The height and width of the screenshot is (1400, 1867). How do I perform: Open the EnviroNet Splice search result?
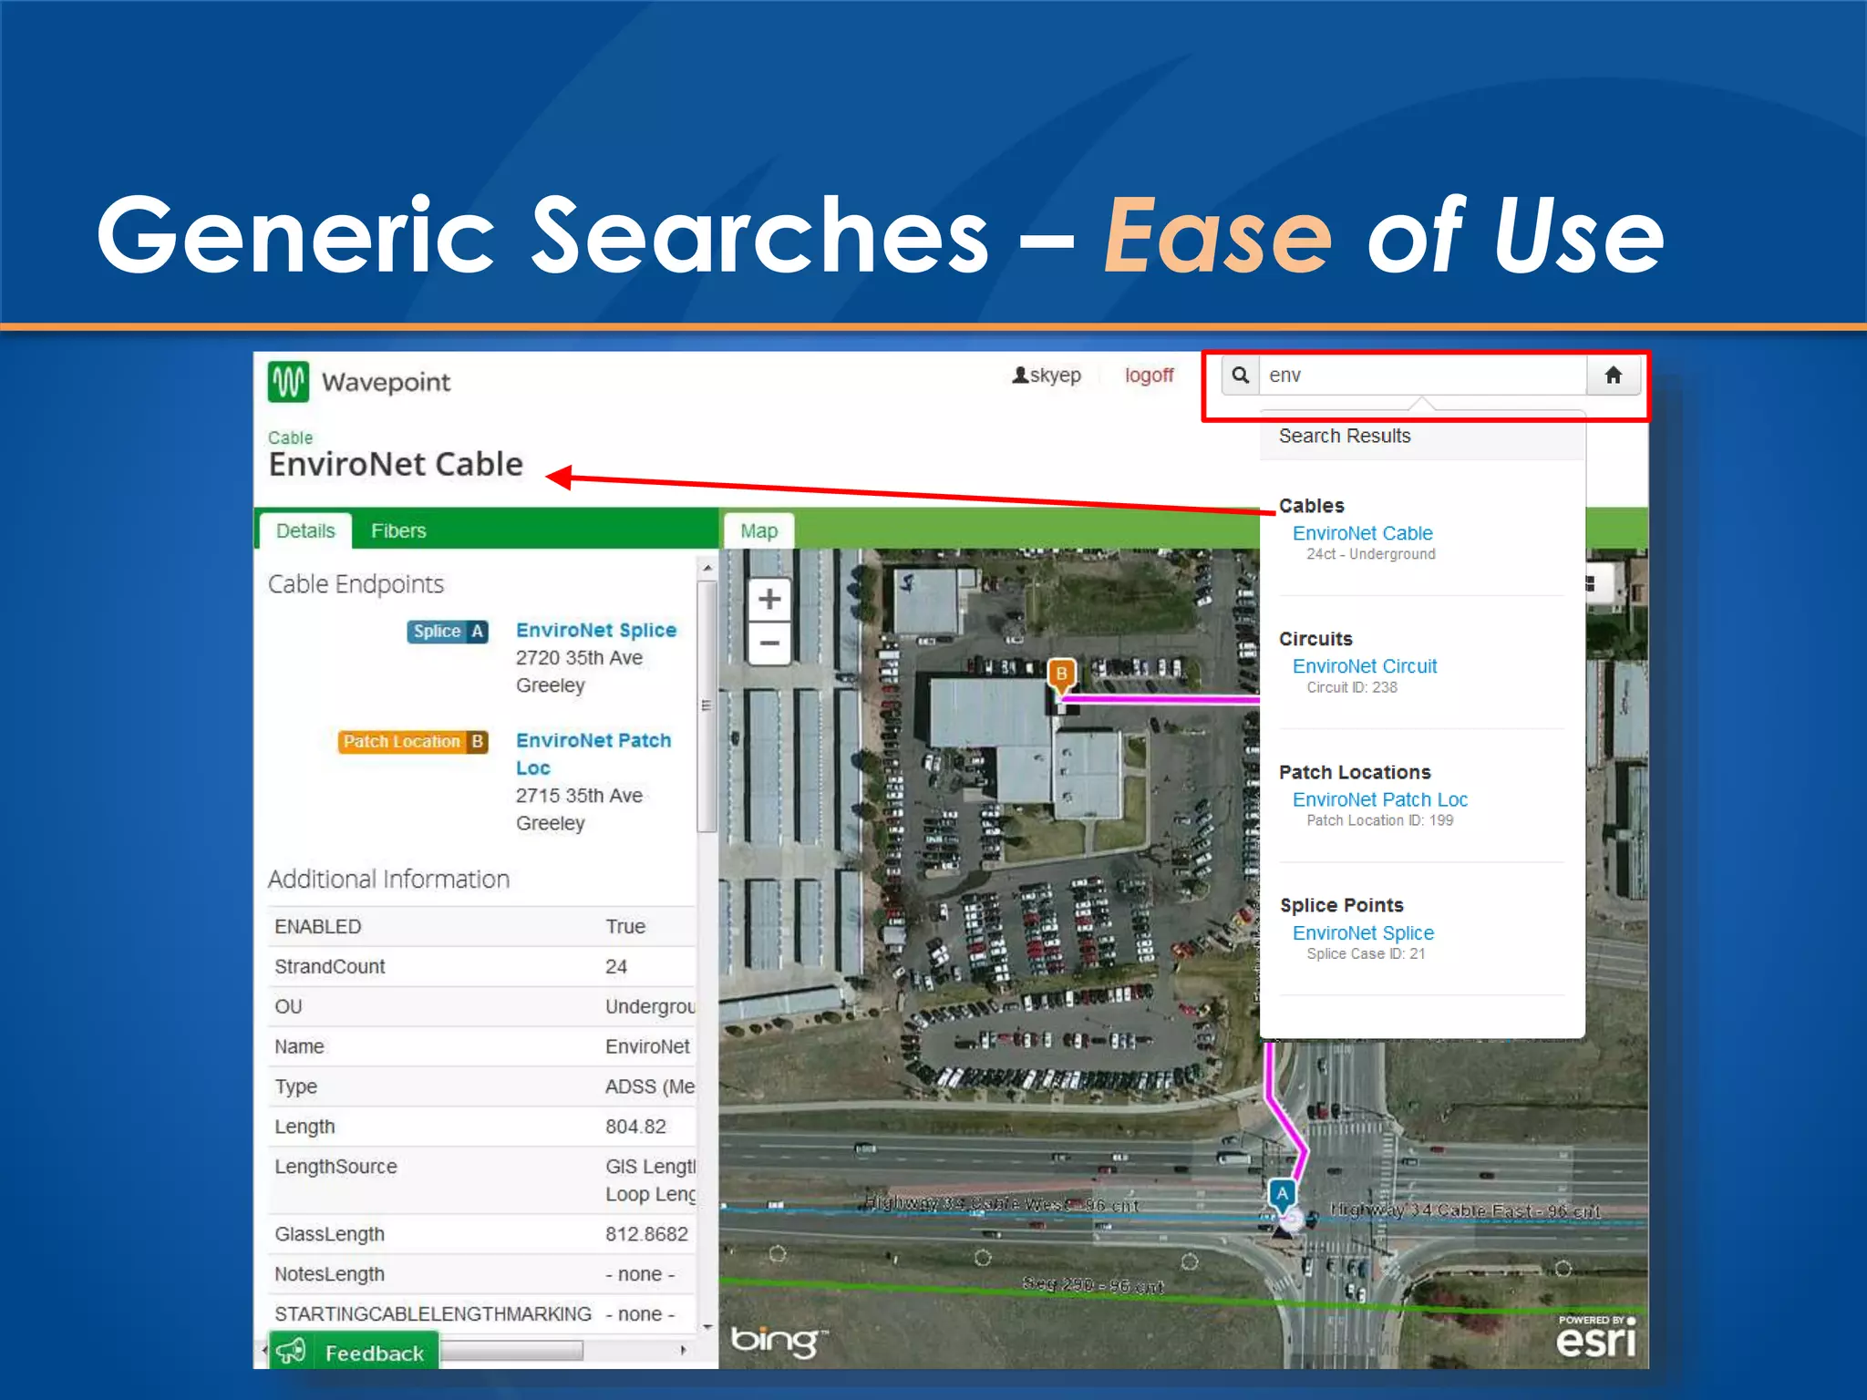coord(1363,932)
